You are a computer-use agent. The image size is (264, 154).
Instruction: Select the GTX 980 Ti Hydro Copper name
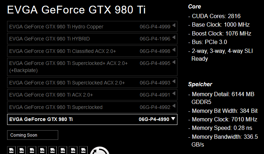56,27
